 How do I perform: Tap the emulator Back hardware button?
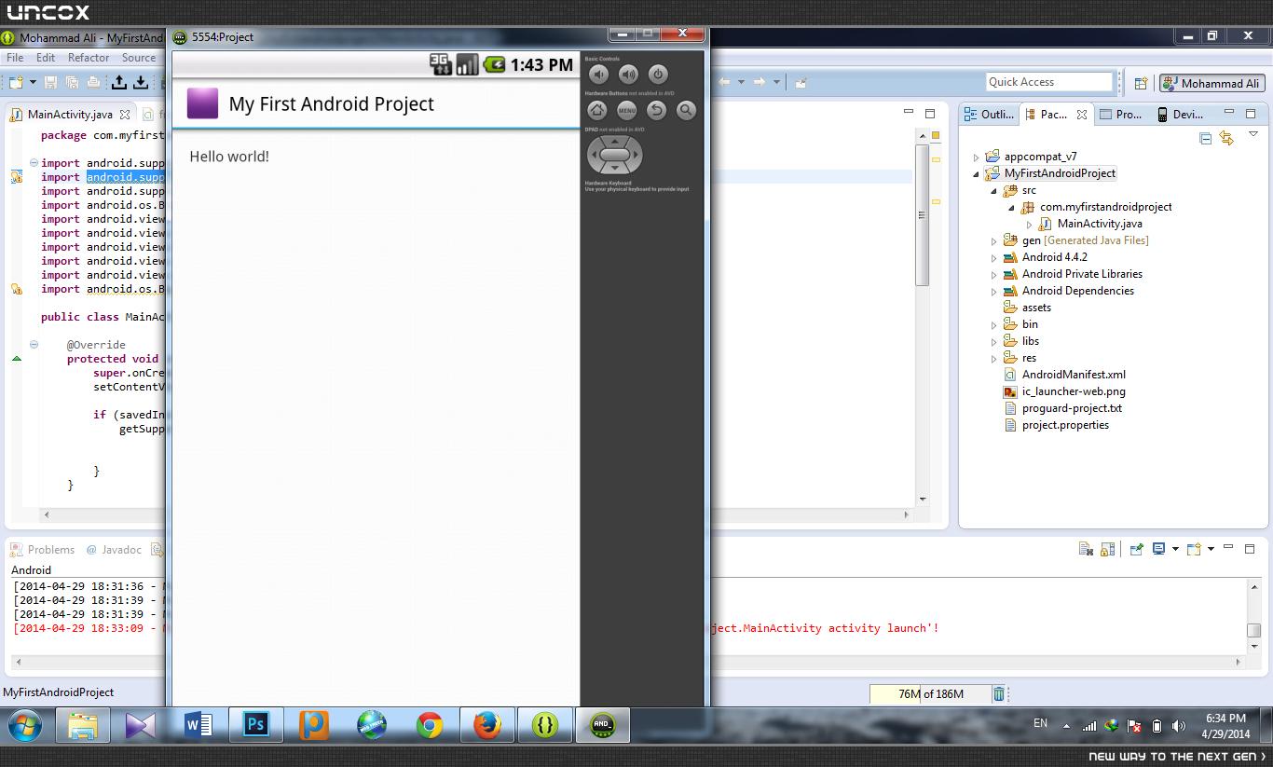pyautogui.click(x=657, y=110)
